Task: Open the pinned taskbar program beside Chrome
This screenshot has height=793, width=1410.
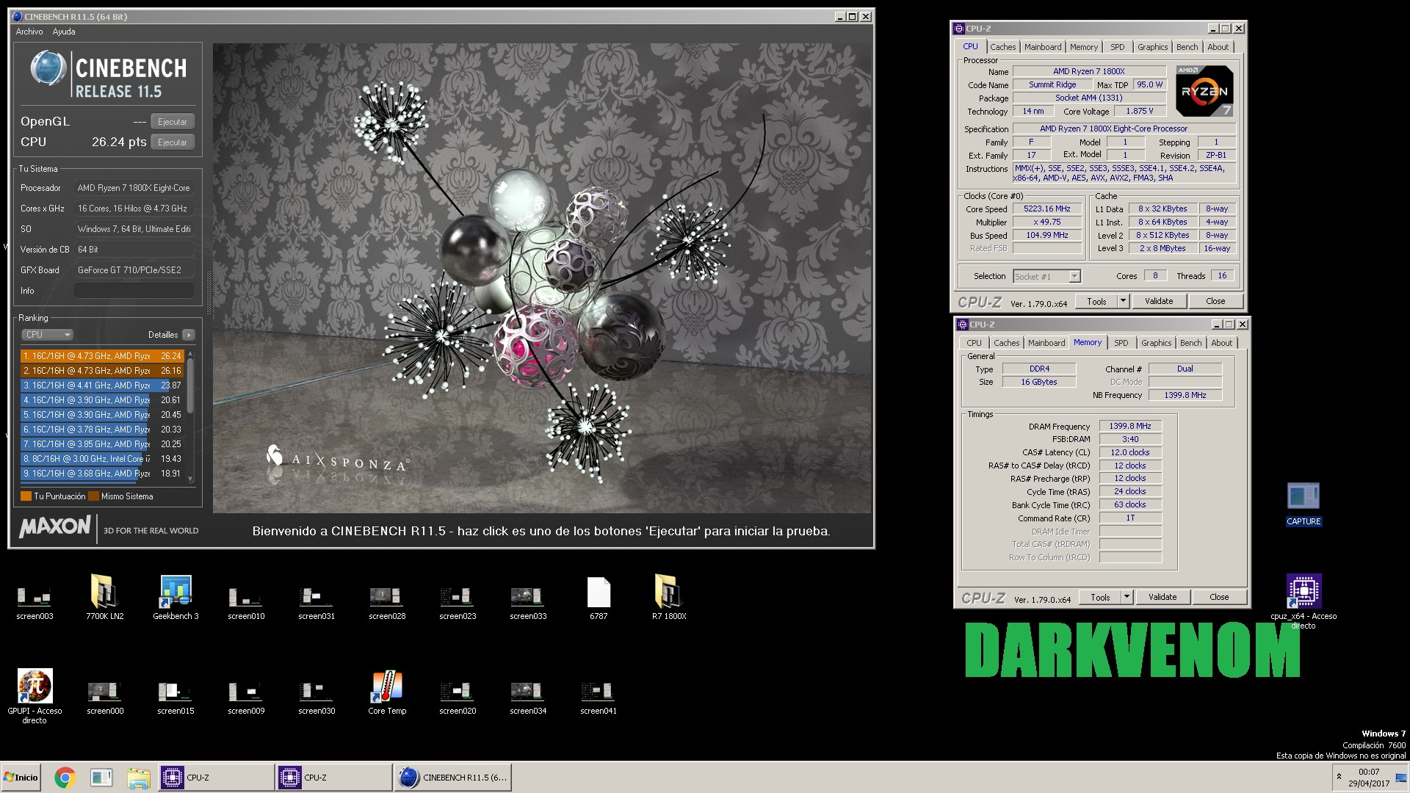Action: click(101, 778)
